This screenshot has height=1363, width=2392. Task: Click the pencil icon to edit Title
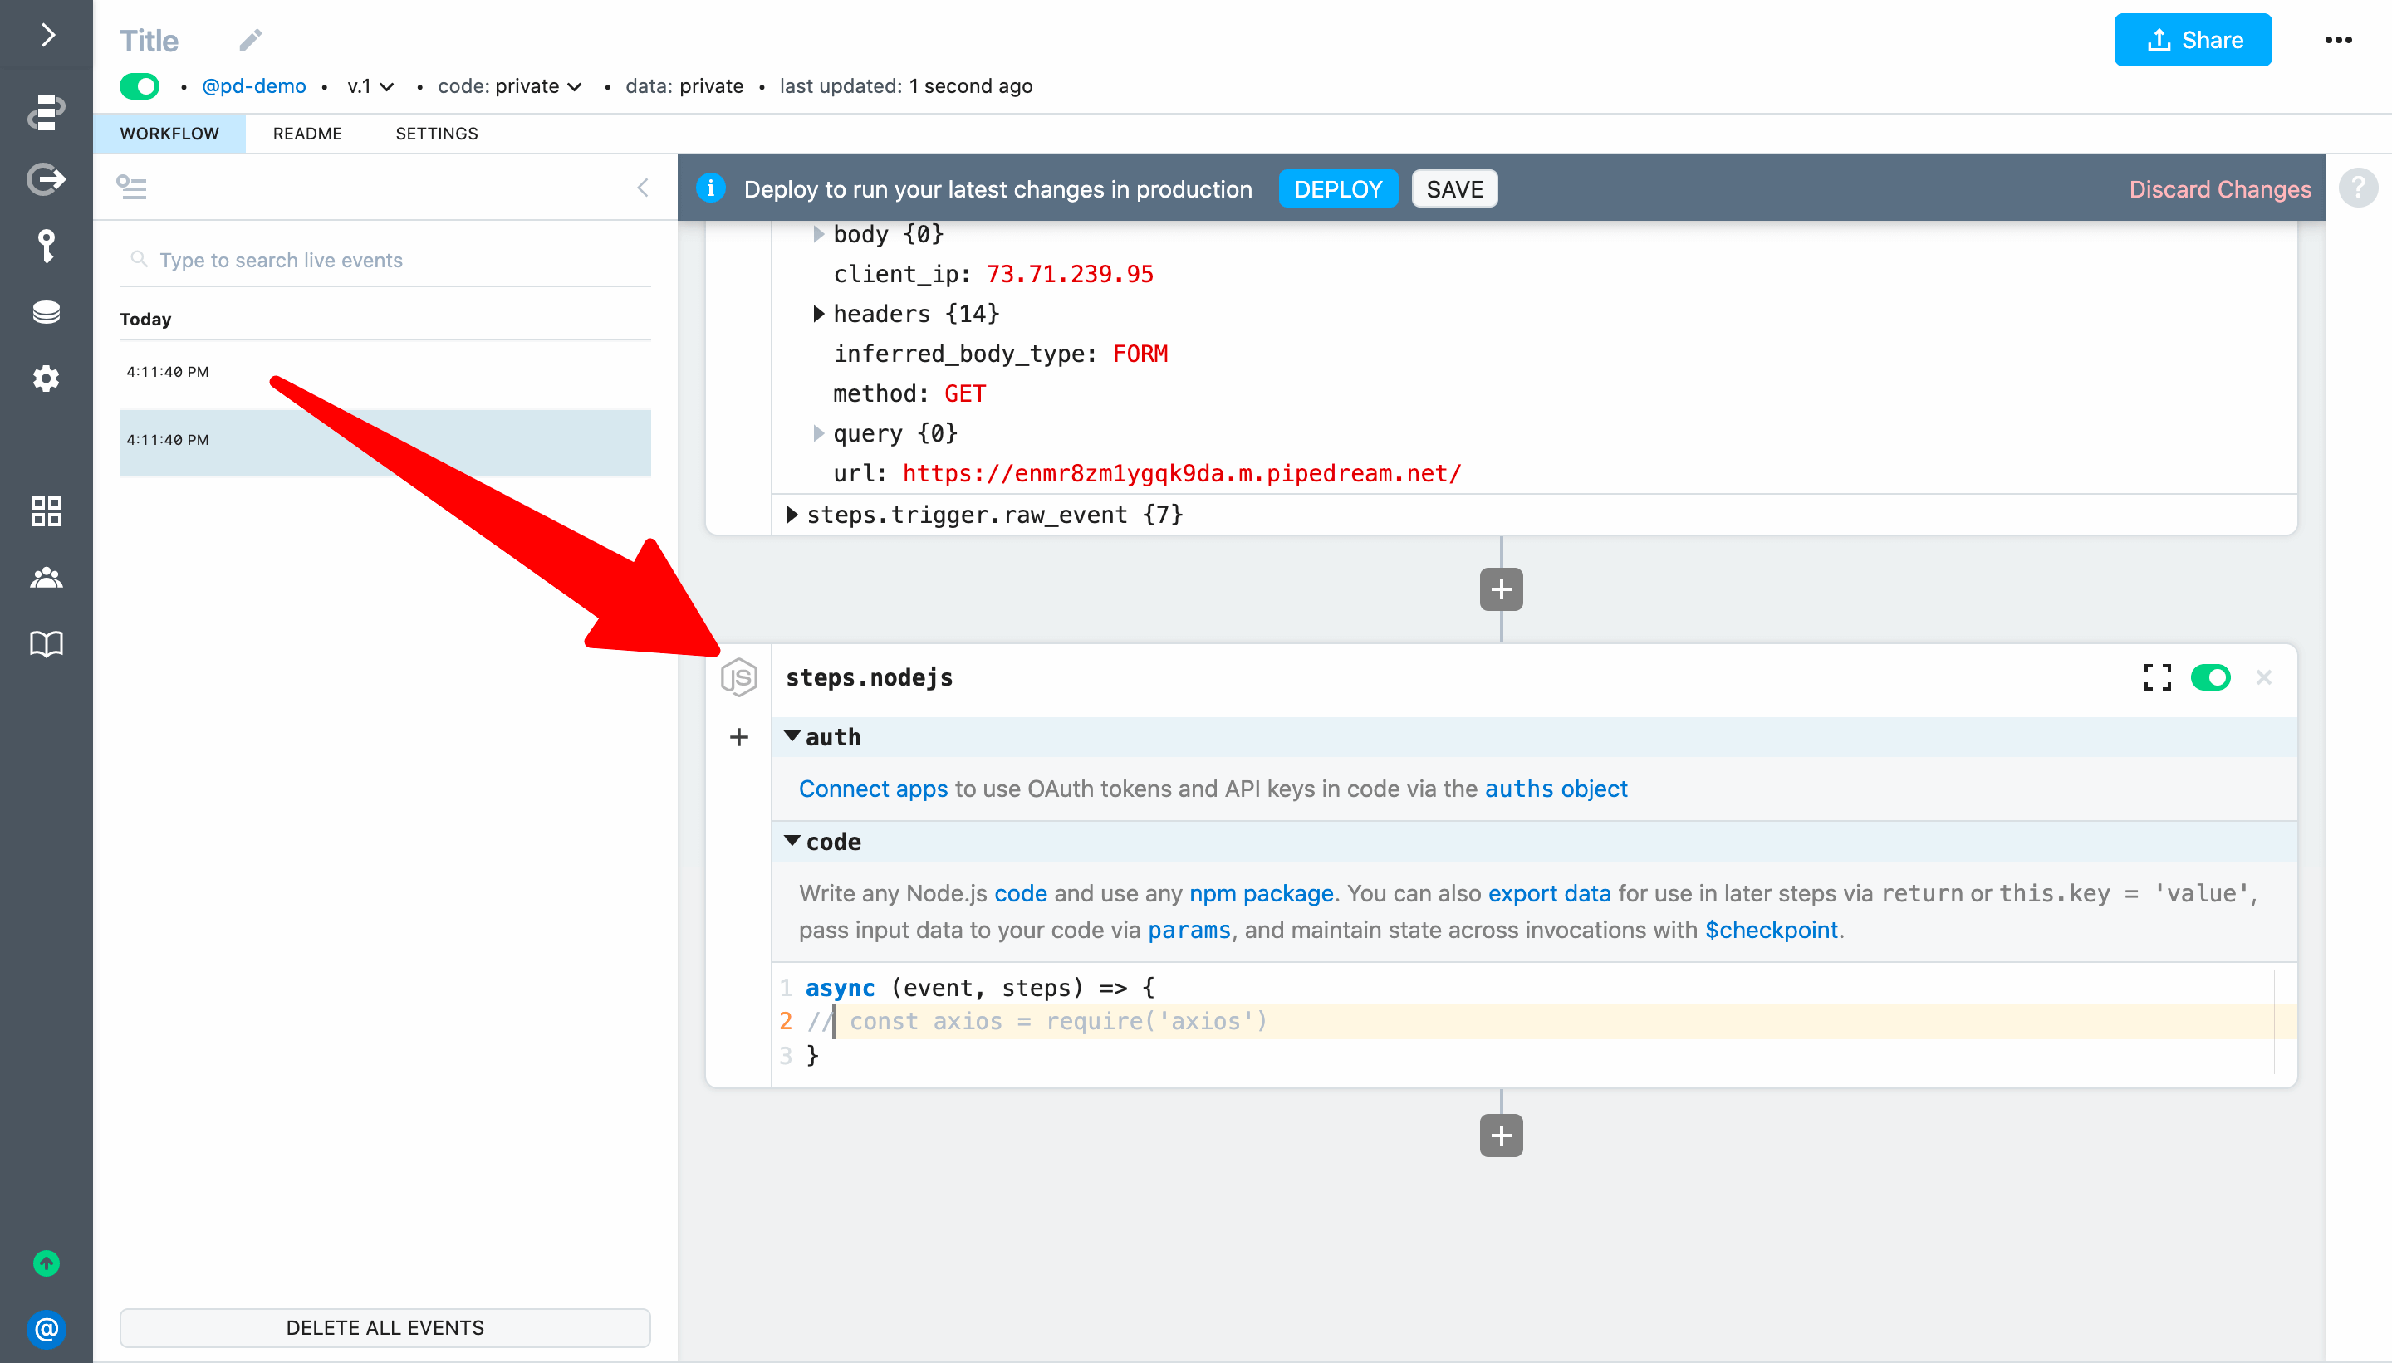tap(250, 40)
